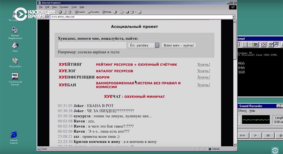This screenshot has height=154, width=283.
Task: Click the 03:50:36 кукуруза chat message
Action: click(x=105, y=116)
